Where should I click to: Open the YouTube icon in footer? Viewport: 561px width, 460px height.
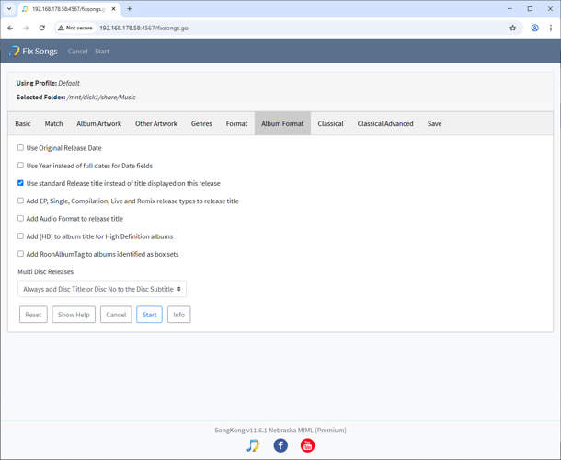pos(307,445)
